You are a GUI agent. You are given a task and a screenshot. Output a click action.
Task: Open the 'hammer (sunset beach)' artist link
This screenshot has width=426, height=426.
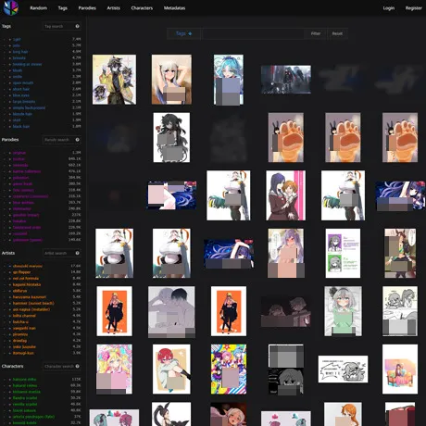point(33,303)
